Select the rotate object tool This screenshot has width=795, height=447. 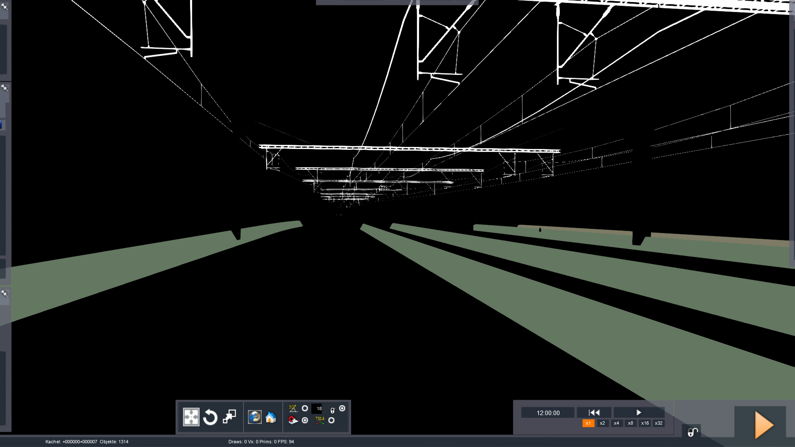click(x=210, y=417)
